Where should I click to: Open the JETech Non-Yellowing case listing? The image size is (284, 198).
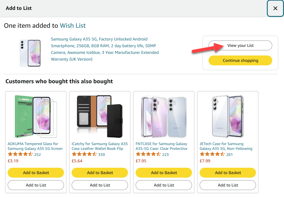[227, 146]
